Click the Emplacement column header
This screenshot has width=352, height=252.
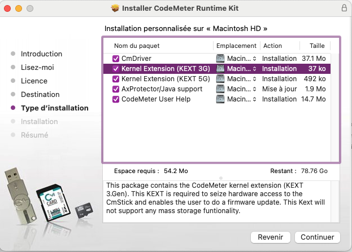click(x=236, y=46)
